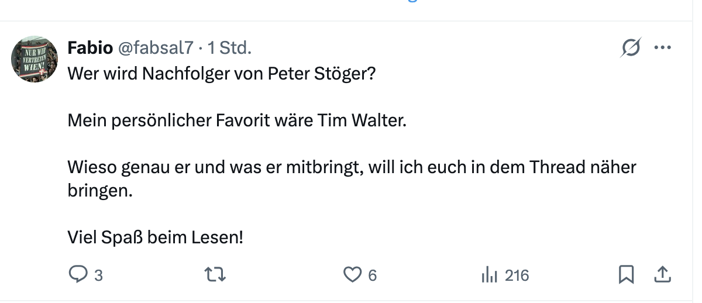Like the post with the heart icon

[x=352, y=274]
